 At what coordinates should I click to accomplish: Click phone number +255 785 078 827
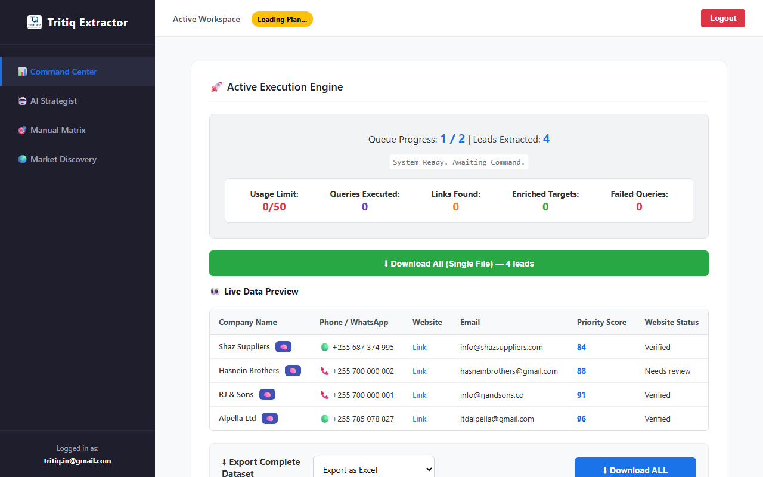point(363,419)
